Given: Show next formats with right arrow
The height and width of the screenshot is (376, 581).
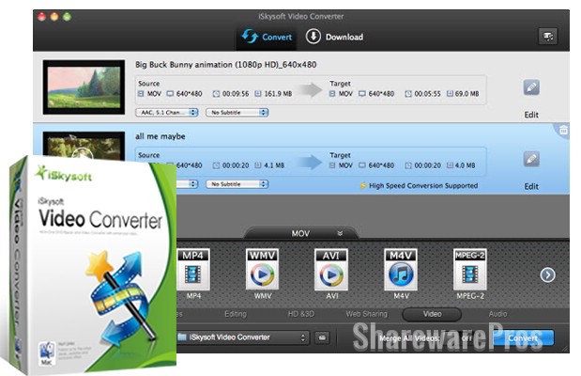Looking at the screenshot, I should tap(547, 275).
